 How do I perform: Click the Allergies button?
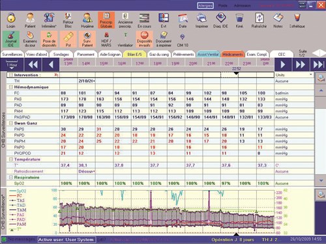pos(205,5)
